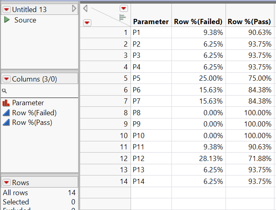Click the gray triangle beside Untitled 13
276x210 pixels.
(x=74, y=9)
